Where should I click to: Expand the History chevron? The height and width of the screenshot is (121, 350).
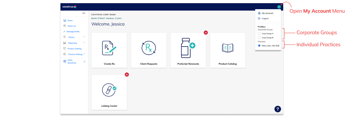(84, 37)
